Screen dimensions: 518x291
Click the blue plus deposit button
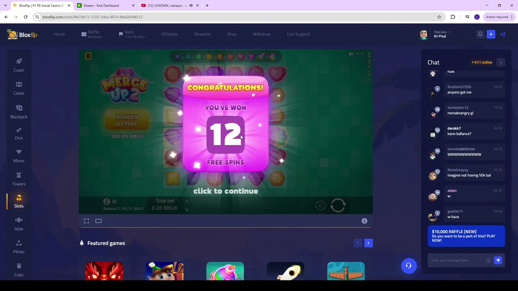491,34
